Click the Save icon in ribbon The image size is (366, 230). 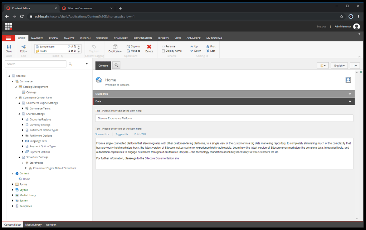pos(9,47)
